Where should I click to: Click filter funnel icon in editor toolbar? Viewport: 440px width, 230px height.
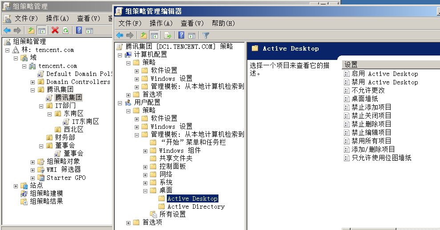click(x=206, y=35)
